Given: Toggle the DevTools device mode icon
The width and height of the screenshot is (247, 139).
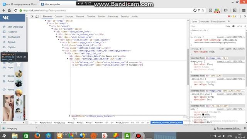Looking at the screenshot, I should (37, 16).
